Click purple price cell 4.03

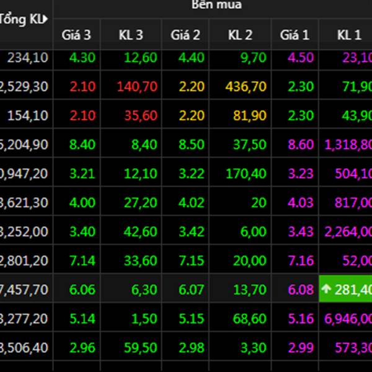[x=301, y=202]
